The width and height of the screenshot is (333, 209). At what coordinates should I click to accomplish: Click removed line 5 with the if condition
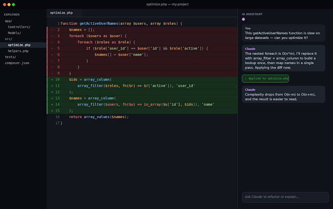point(142,48)
